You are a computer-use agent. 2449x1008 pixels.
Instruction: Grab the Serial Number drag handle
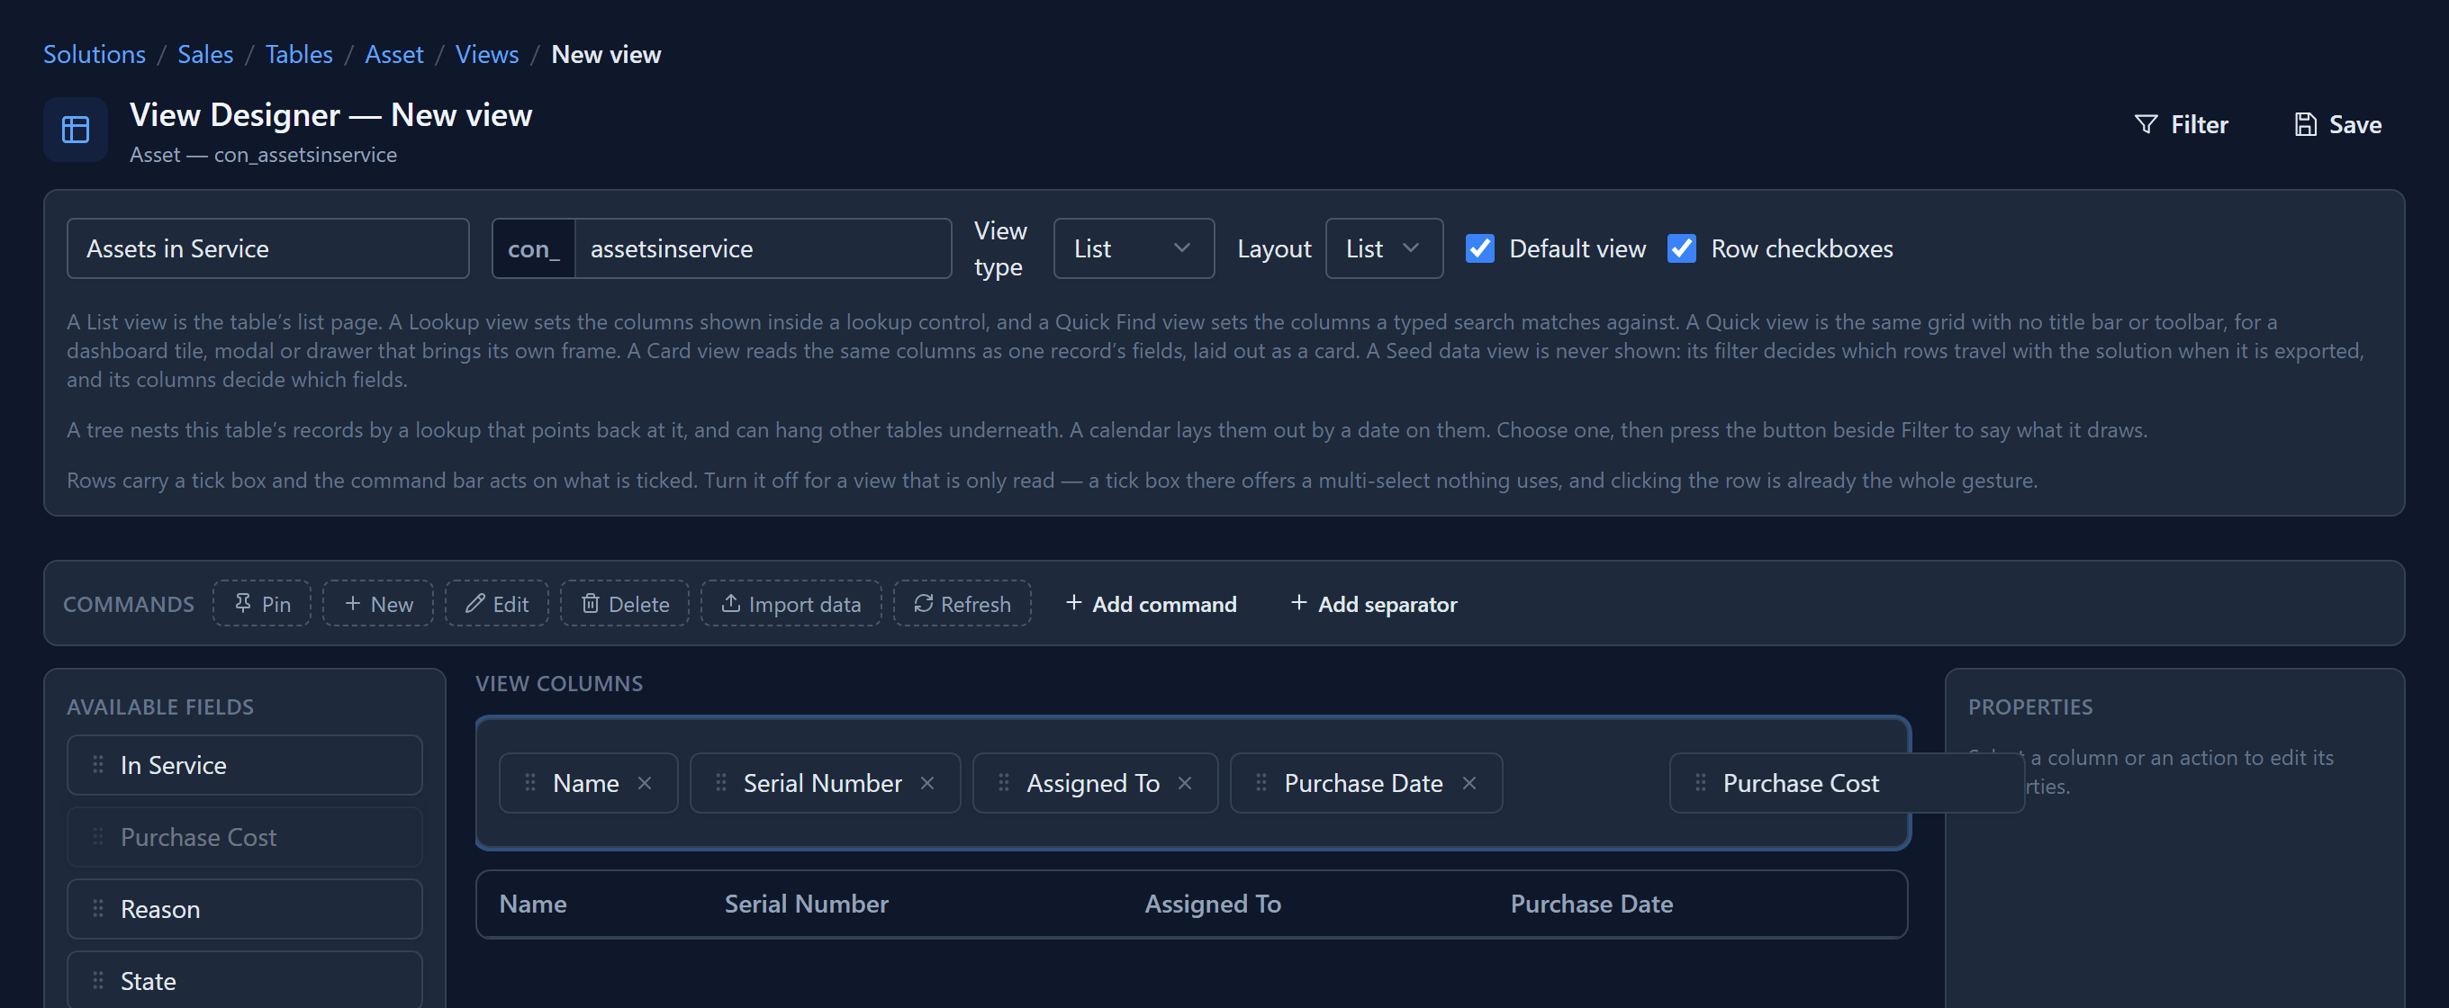(720, 783)
